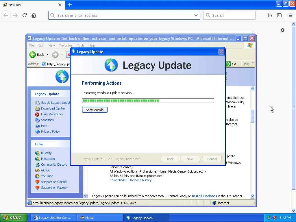
Task: Switch to Legacy Update: Get taskbar button
Action: pyautogui.click(x=53, y=218)
